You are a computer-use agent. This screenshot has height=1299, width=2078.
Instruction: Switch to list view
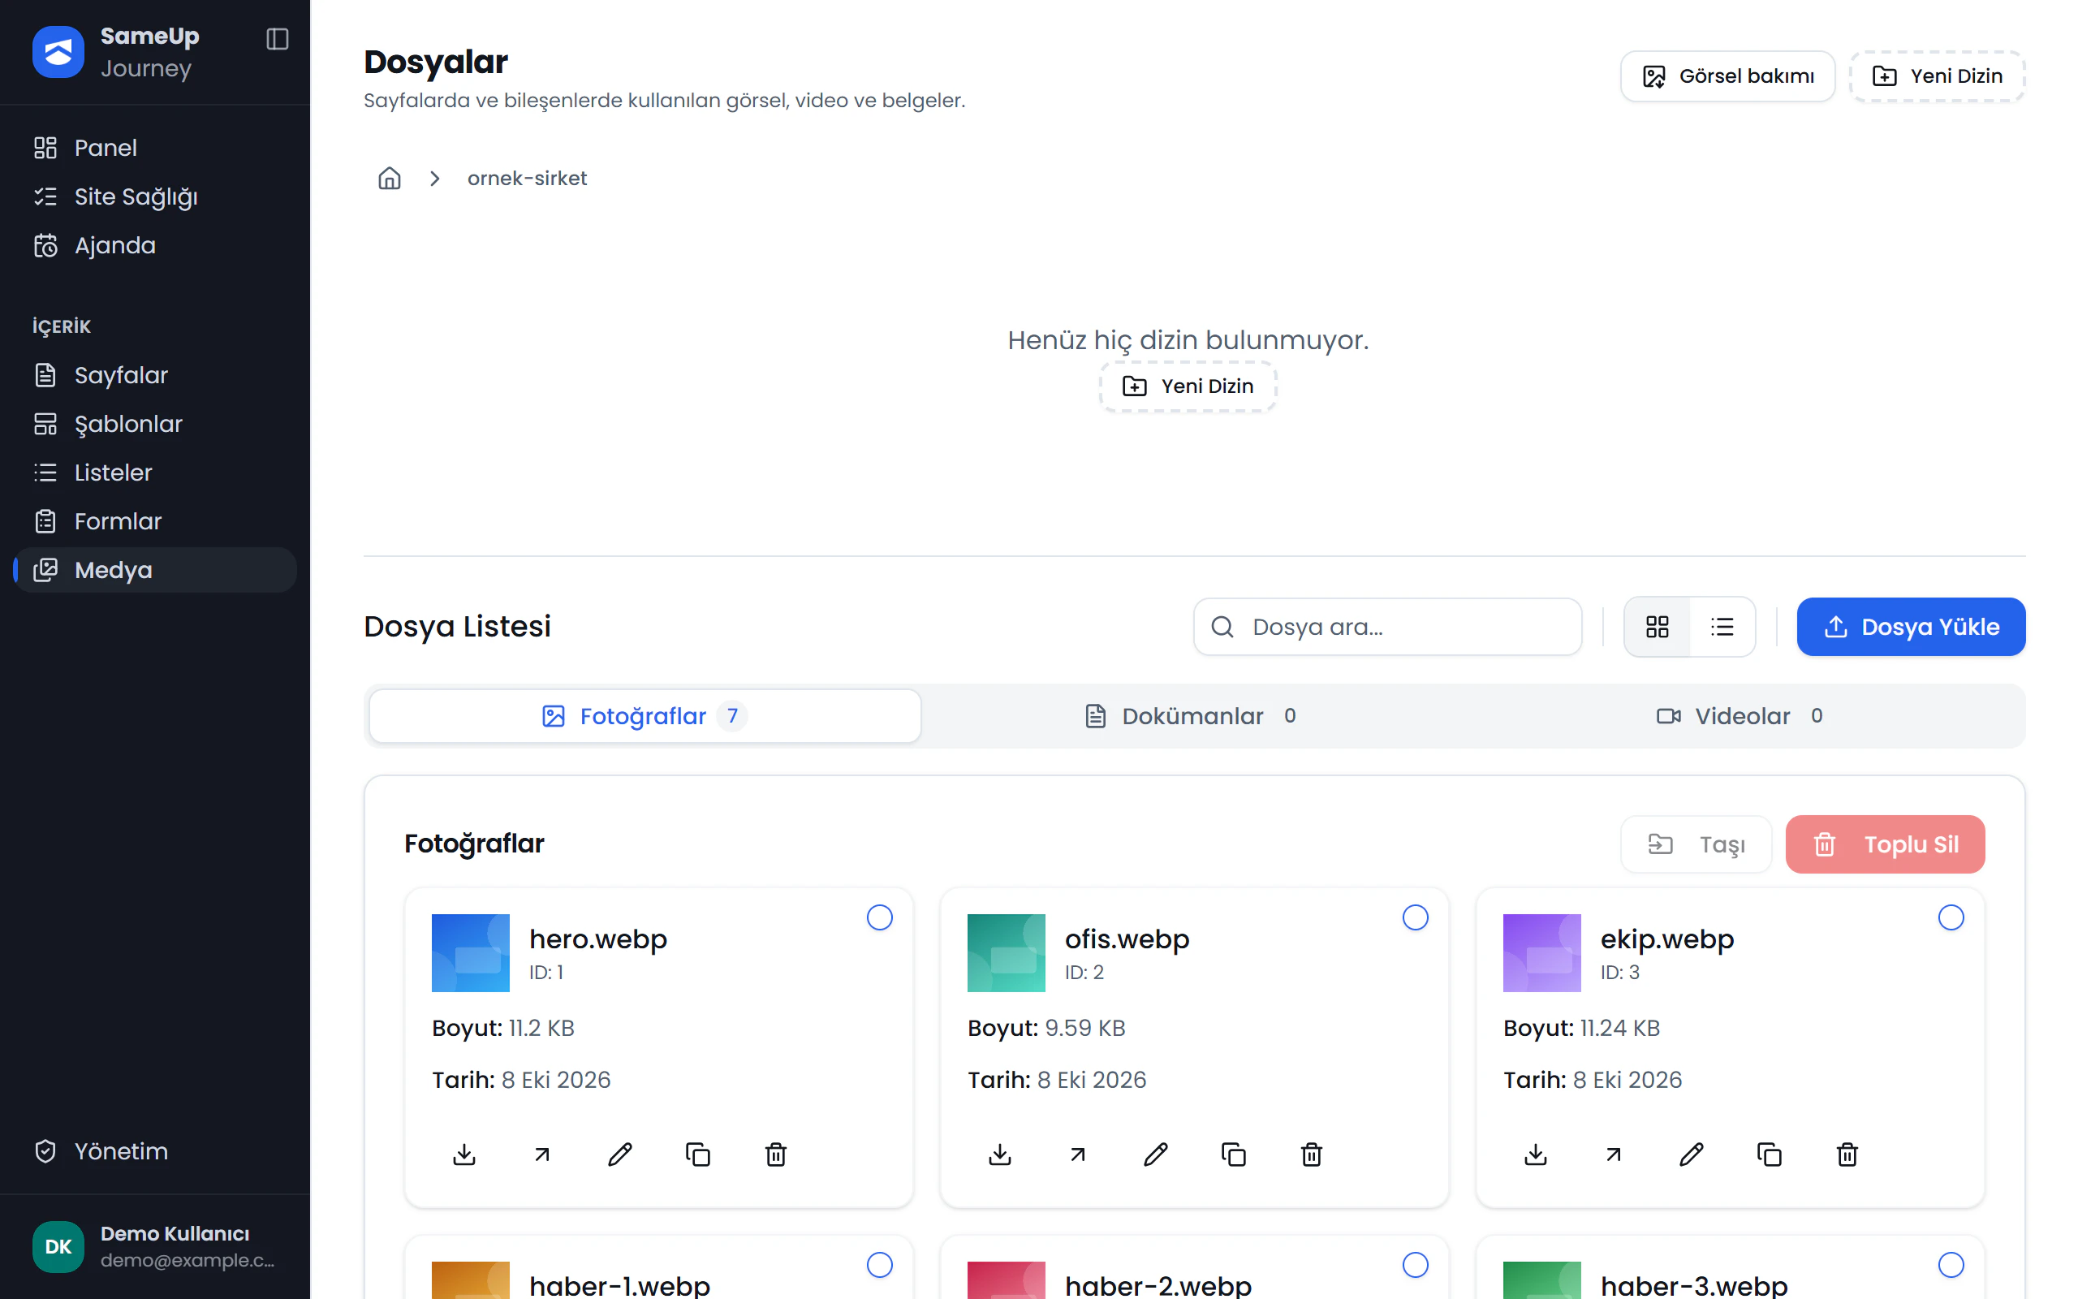coord(1722,626)
